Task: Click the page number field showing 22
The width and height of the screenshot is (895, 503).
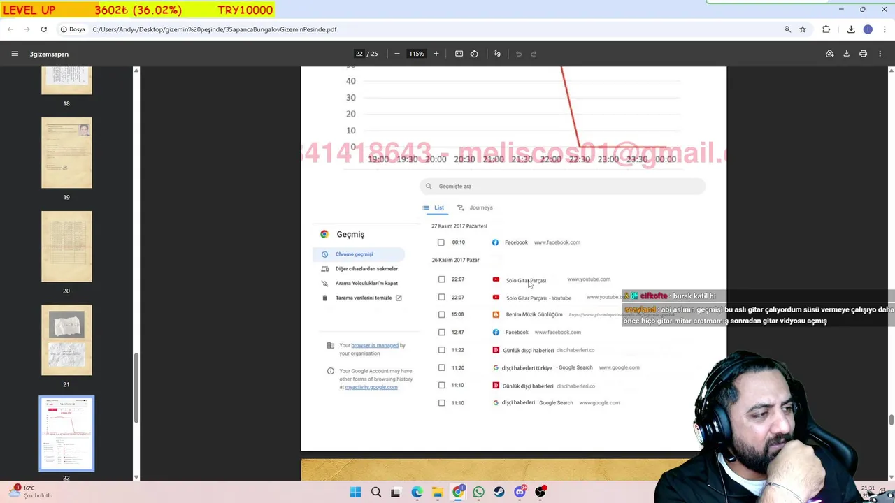Action: pyautogui.click(x=359, y=54)
